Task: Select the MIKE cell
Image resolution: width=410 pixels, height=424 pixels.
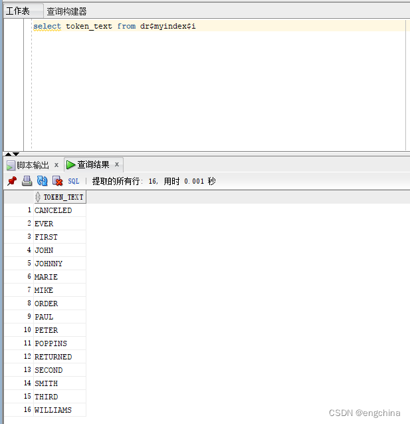Action: pyautogui.click(x=60, y=290)
